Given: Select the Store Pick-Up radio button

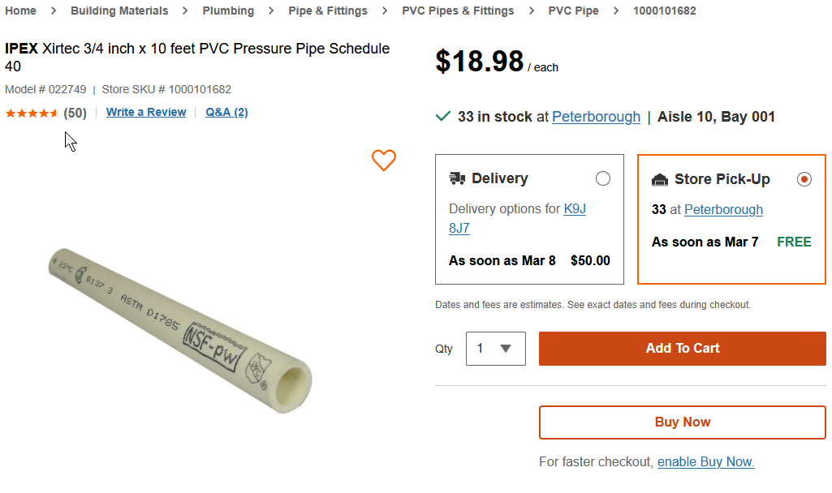Looking at the screenshot, I should pyautogui.click(x=804, y=179).
